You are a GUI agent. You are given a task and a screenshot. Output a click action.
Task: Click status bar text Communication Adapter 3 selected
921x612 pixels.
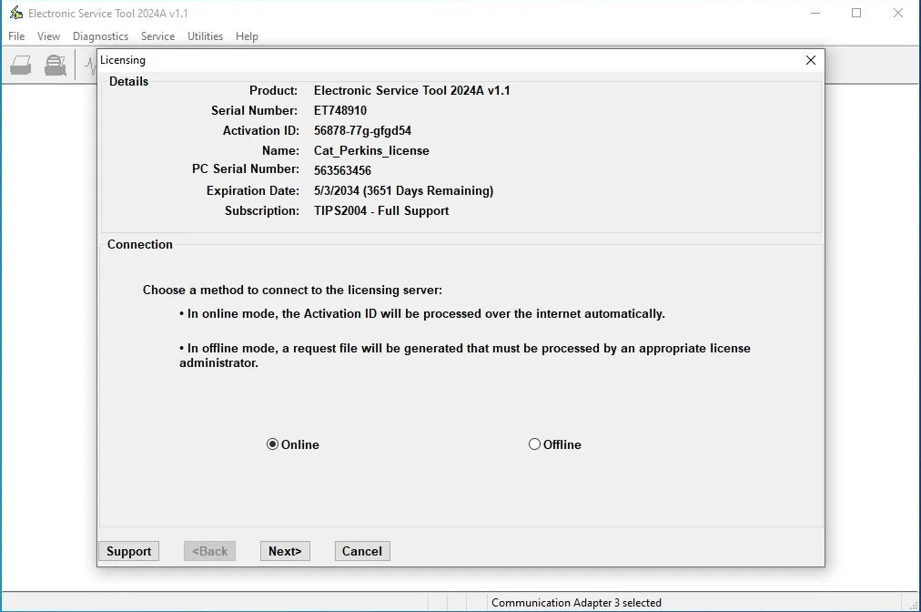tap(576, 603)
